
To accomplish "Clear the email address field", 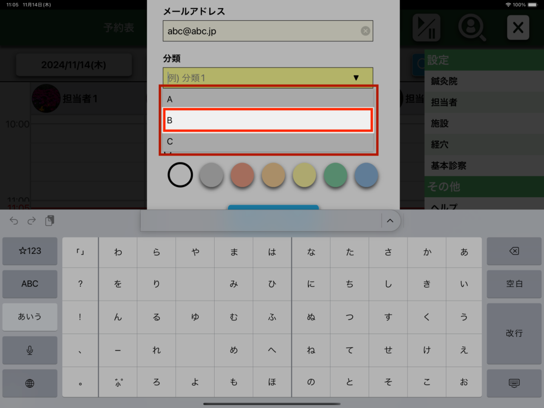I will coord(365,31).
